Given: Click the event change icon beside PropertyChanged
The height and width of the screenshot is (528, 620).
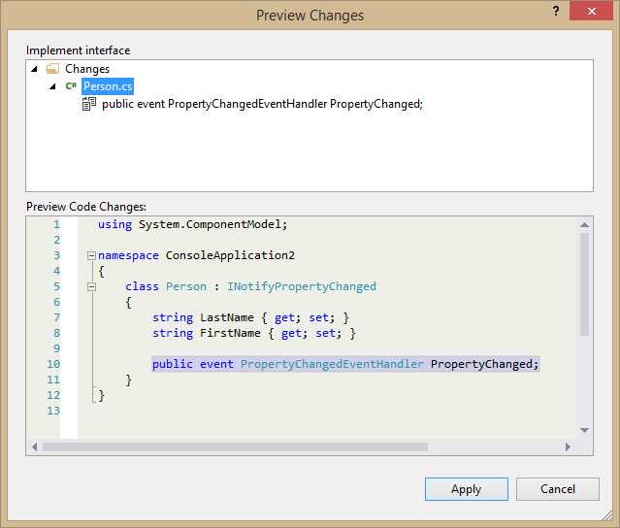Looking at the screenshot, I should 89,104.
